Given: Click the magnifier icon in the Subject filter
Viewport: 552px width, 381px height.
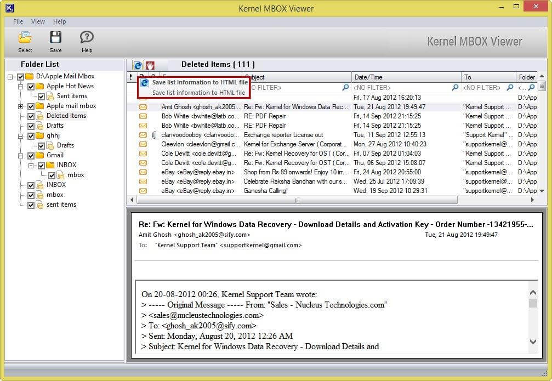Looking at the screenshot, I should (x=345, y=87).
